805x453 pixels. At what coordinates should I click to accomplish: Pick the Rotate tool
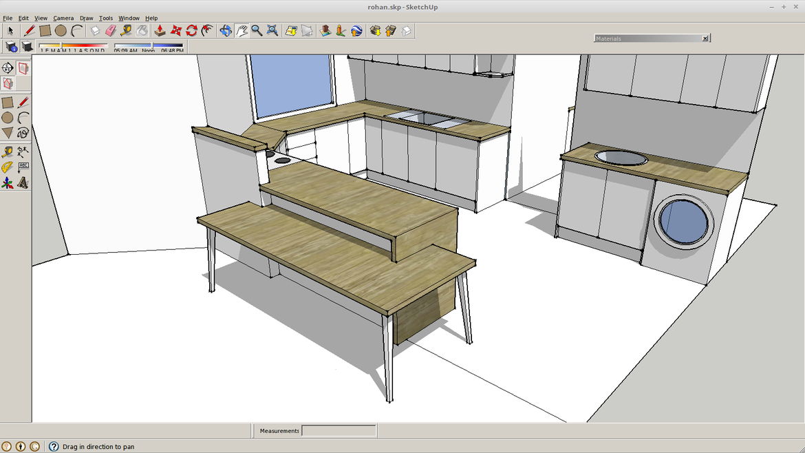[x=191, y=30]
